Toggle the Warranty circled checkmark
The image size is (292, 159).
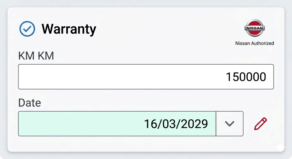pos(27,29)
